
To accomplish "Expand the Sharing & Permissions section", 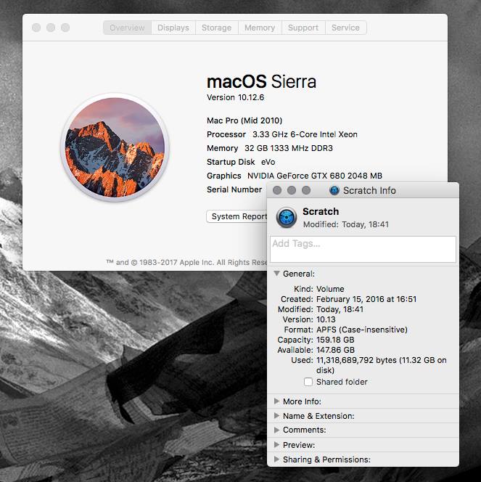I will tap(276, 459).
